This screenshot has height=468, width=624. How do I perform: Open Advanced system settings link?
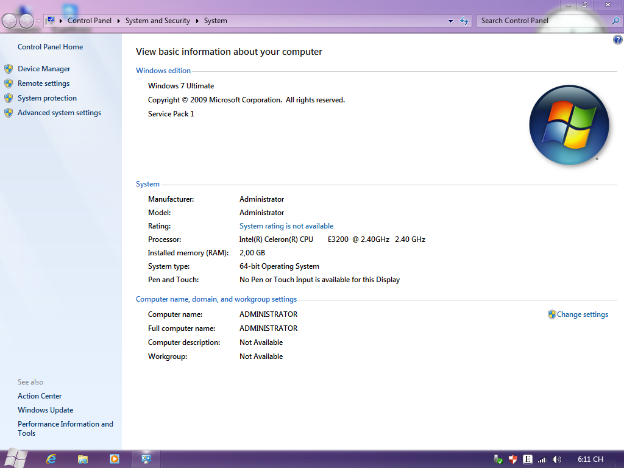tap(59, 113)
